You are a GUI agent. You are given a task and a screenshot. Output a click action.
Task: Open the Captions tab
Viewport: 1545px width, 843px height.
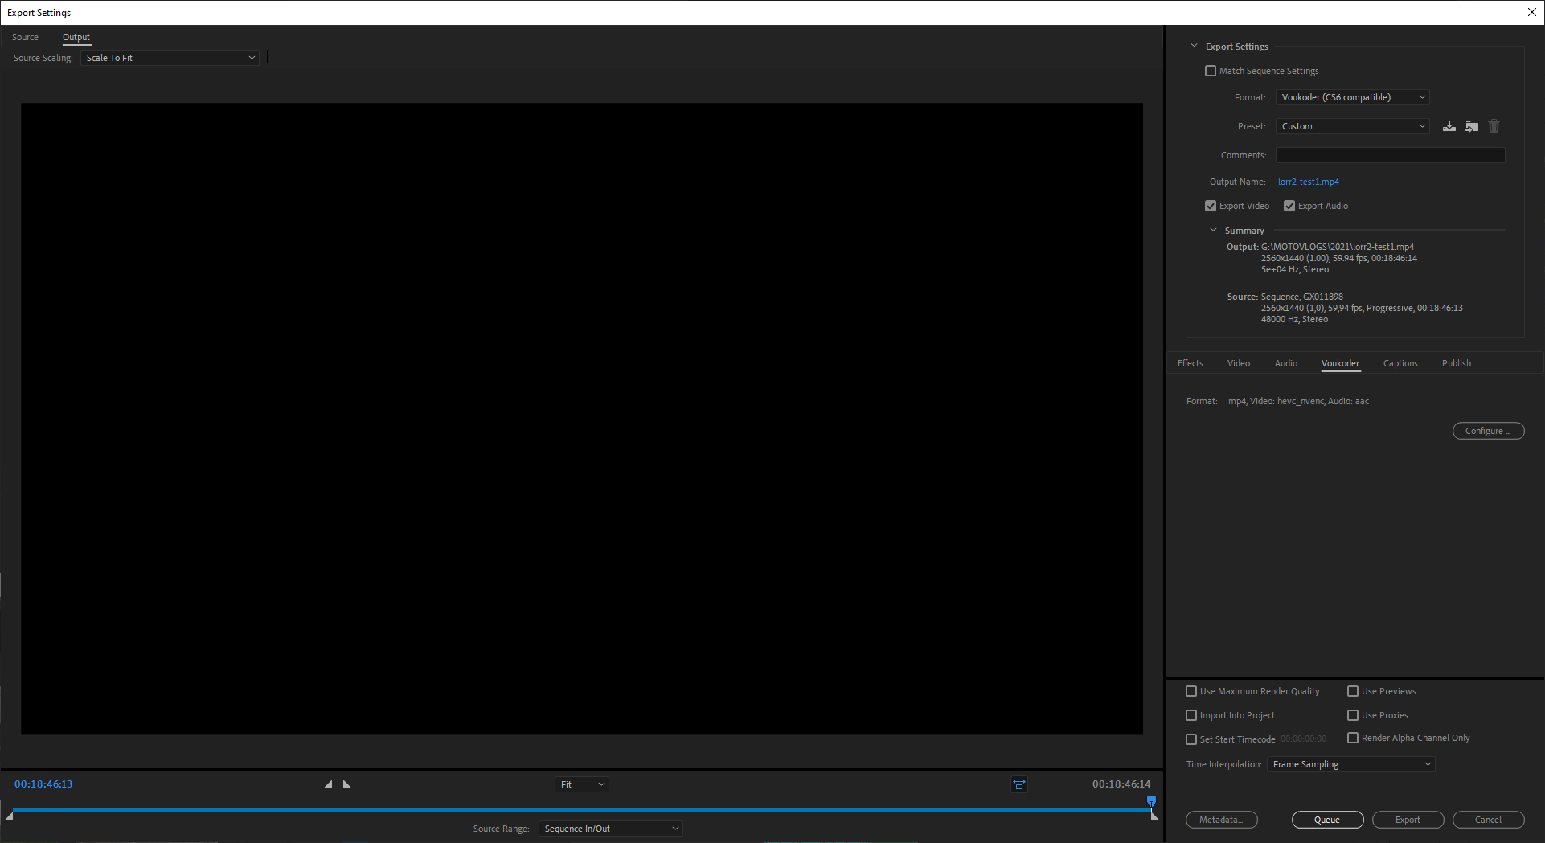tap(1400, 363)
